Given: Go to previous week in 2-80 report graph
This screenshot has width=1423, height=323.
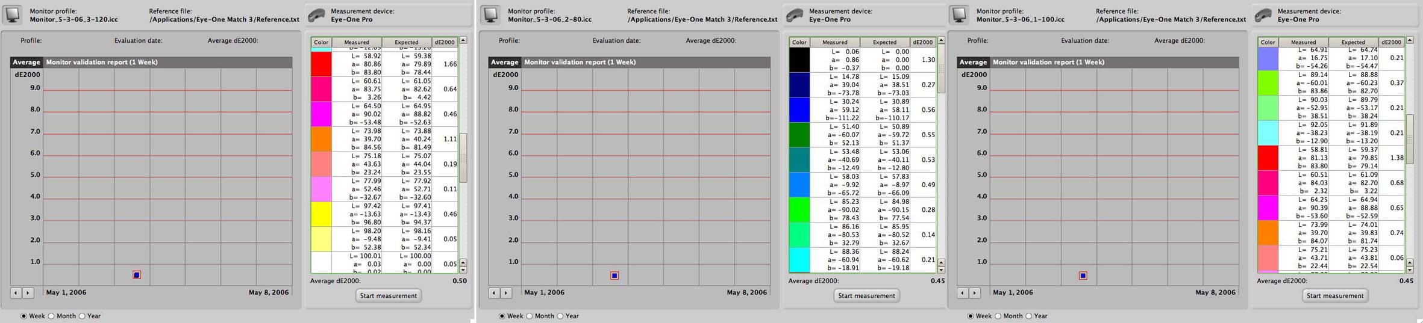Looking at the screenshot, I should click(495, 293).
